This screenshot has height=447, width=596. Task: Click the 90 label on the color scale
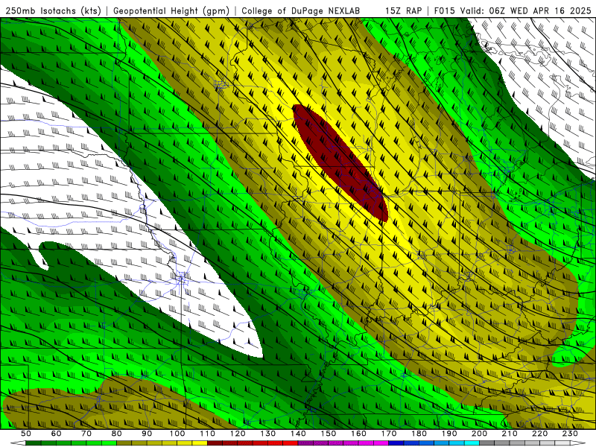click(x=147, y=434)
